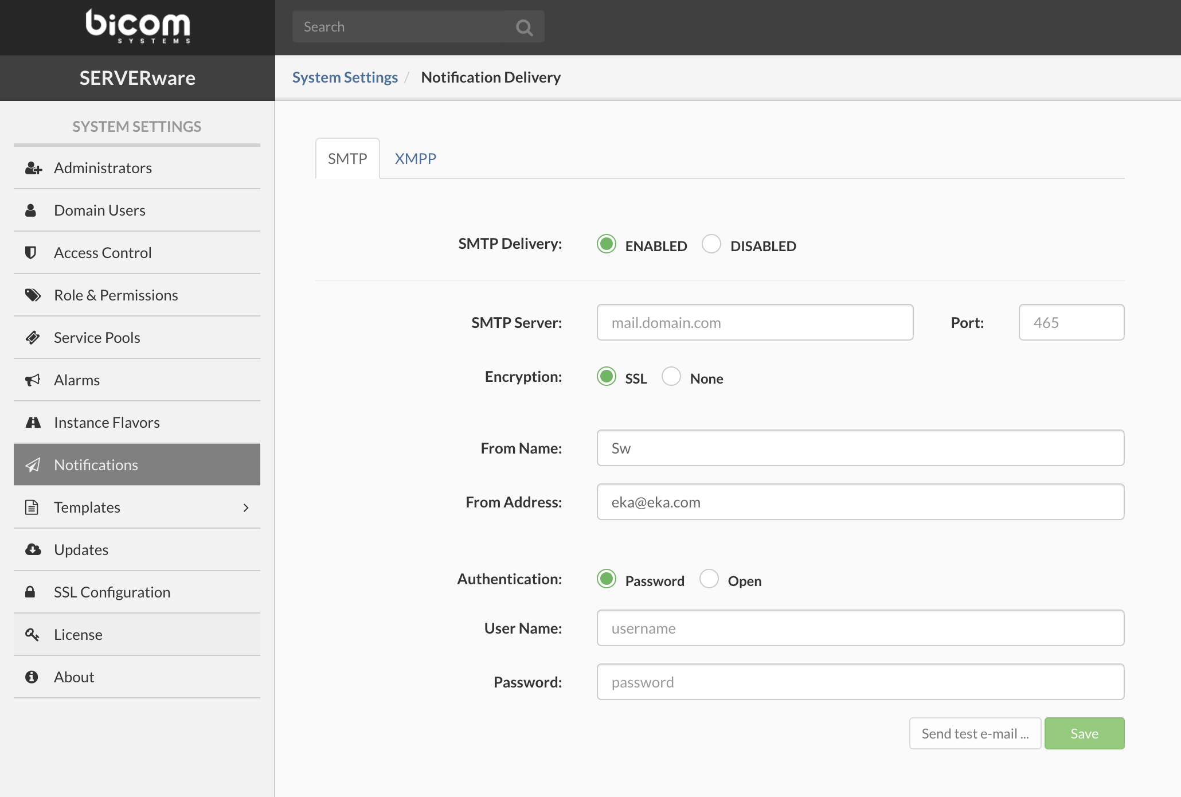1181x797 pixels.
Task: Click the Updates cloud download icon
Action: click(33, 549)
